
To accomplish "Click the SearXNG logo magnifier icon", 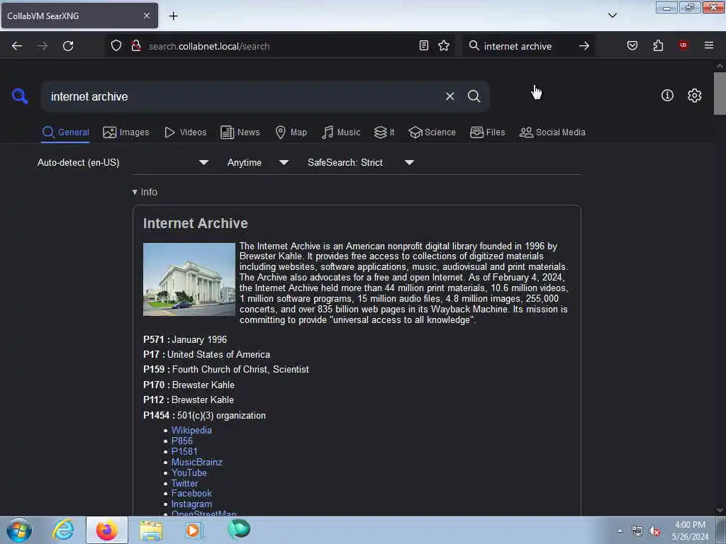I will point(20,96).
